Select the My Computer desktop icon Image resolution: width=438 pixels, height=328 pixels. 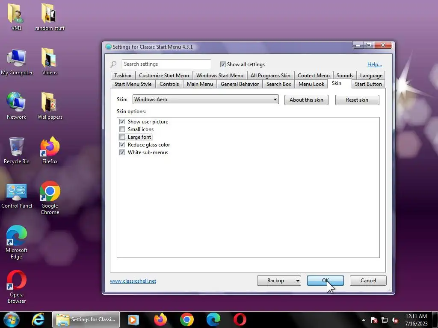[17, 62]
